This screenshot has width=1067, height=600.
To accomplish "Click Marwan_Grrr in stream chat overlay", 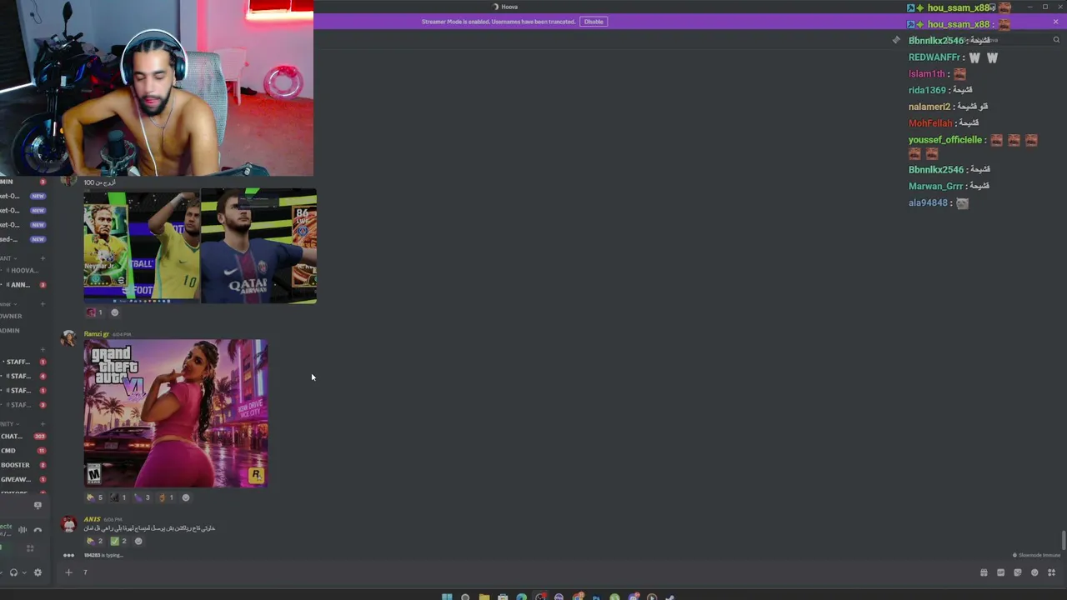I will pyautogui.click(x=935, y=187).
